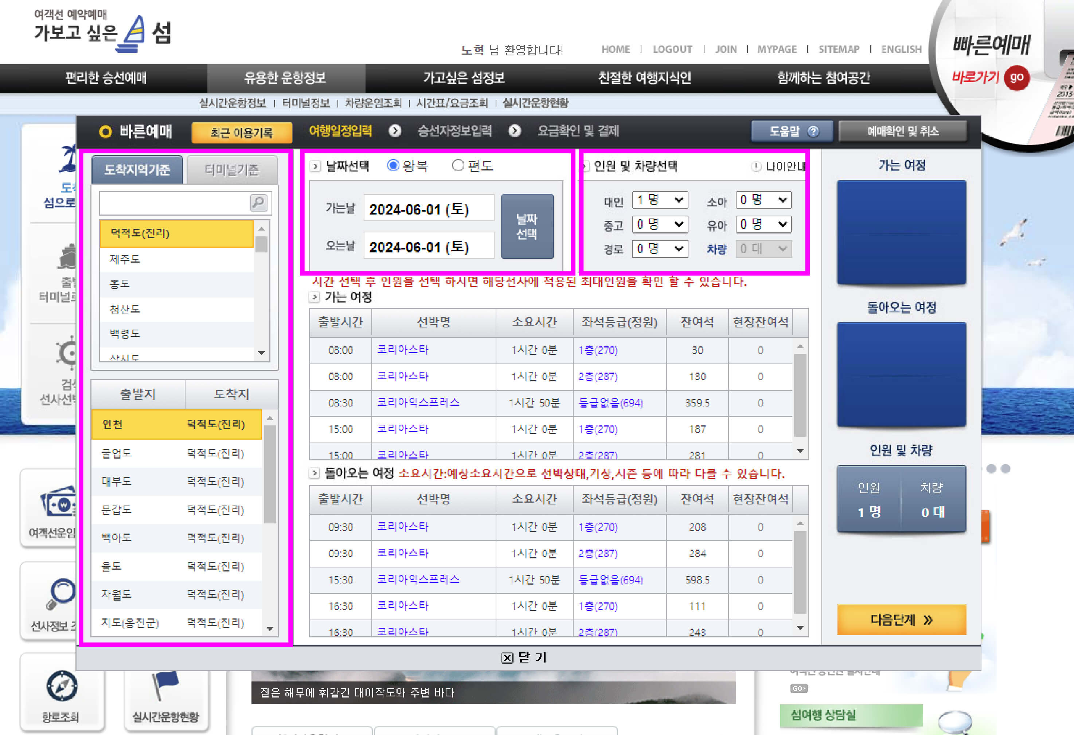Open the 유아 infant count dropdown
Viewport: 1074px width, 735px height.
763,224
